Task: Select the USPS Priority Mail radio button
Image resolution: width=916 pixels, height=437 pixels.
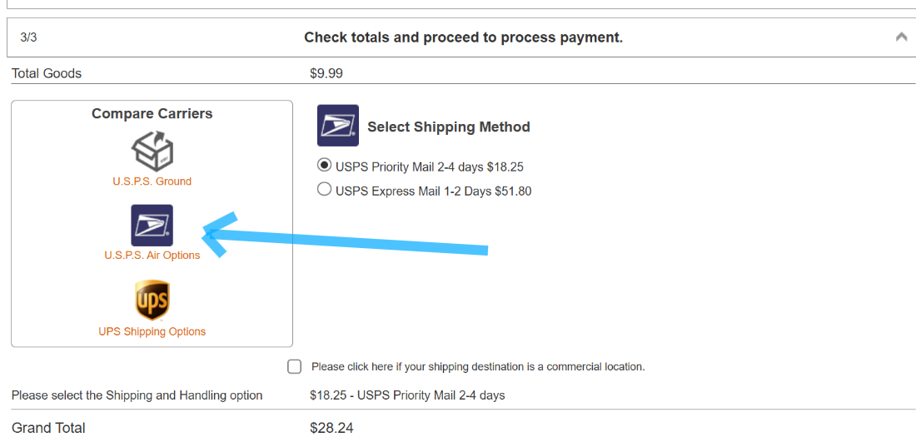Action: click(x=325, y=165)
